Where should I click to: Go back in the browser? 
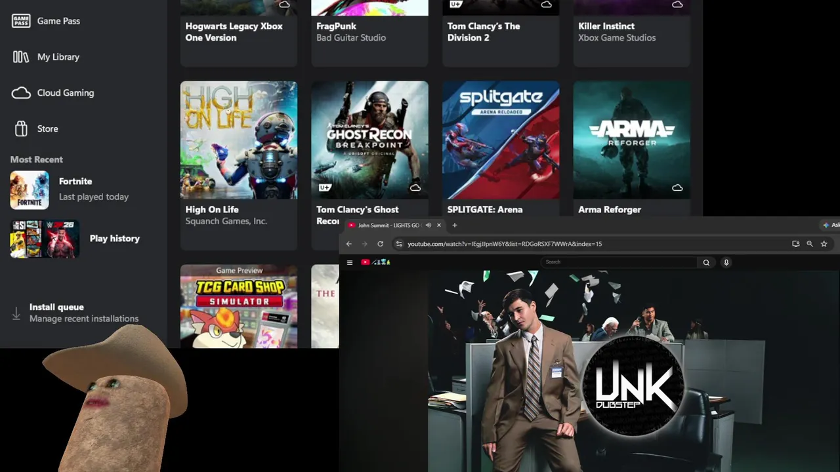[x=349, y=244]
